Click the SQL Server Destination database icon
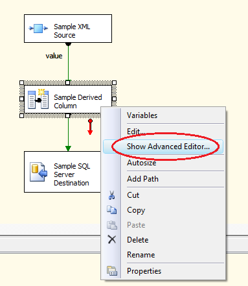Image resolution: width=248 pixels, height=286 pixels. point(38,172)
